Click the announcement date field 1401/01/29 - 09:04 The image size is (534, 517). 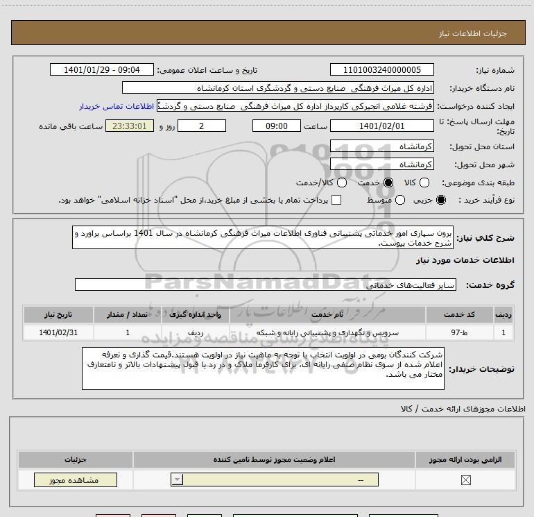(102, 70)
